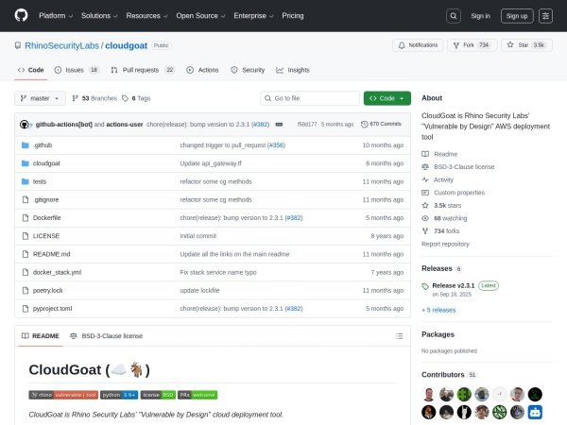
Task: Show + 5 releases link
Action: point(438,310)
